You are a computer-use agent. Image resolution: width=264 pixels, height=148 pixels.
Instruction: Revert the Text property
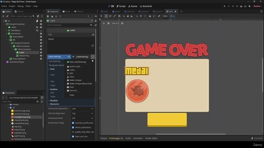click(x=93, y=35)
